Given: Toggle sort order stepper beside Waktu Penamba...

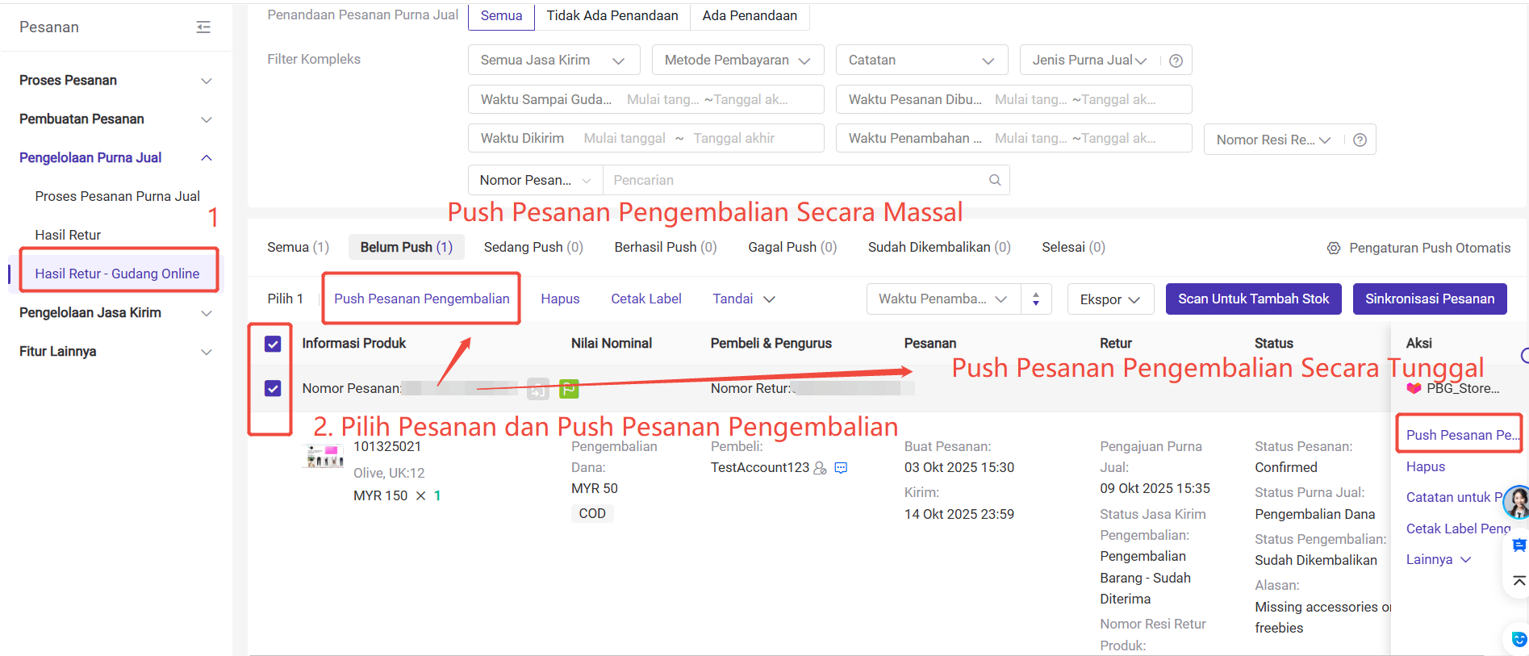Looking at the screenshot, I should [x=1036, y=299].
